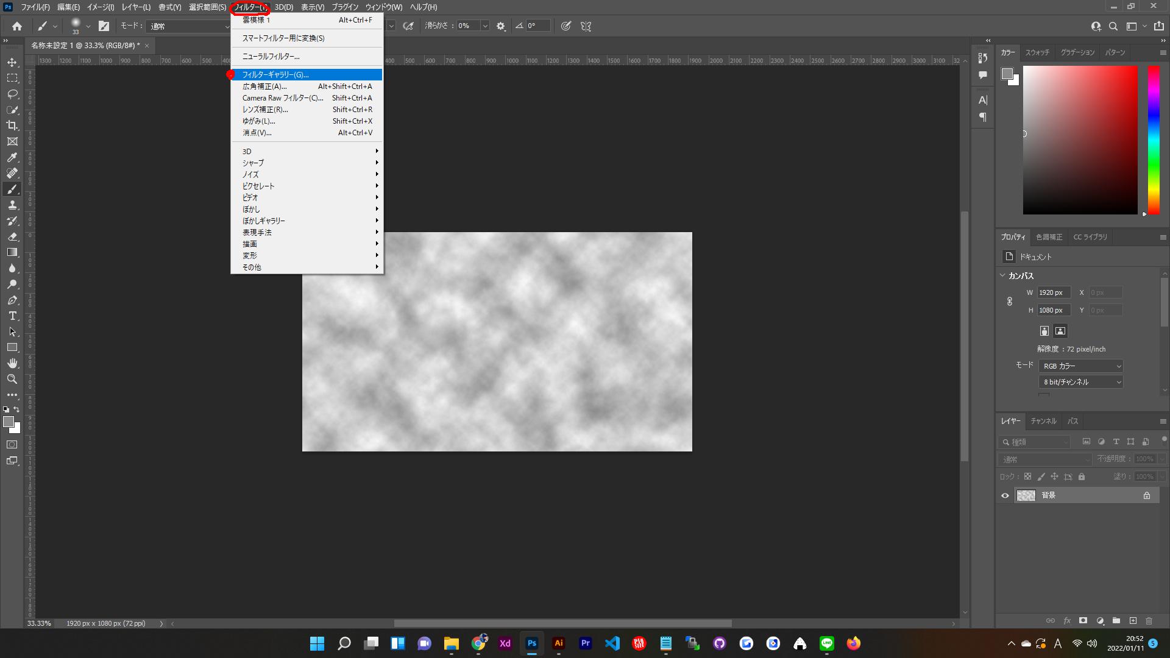The width and height of the screenshot is (1170, 658).
Task: Toggle Quick Mask mode icon
Action: [x=12, y=445]
